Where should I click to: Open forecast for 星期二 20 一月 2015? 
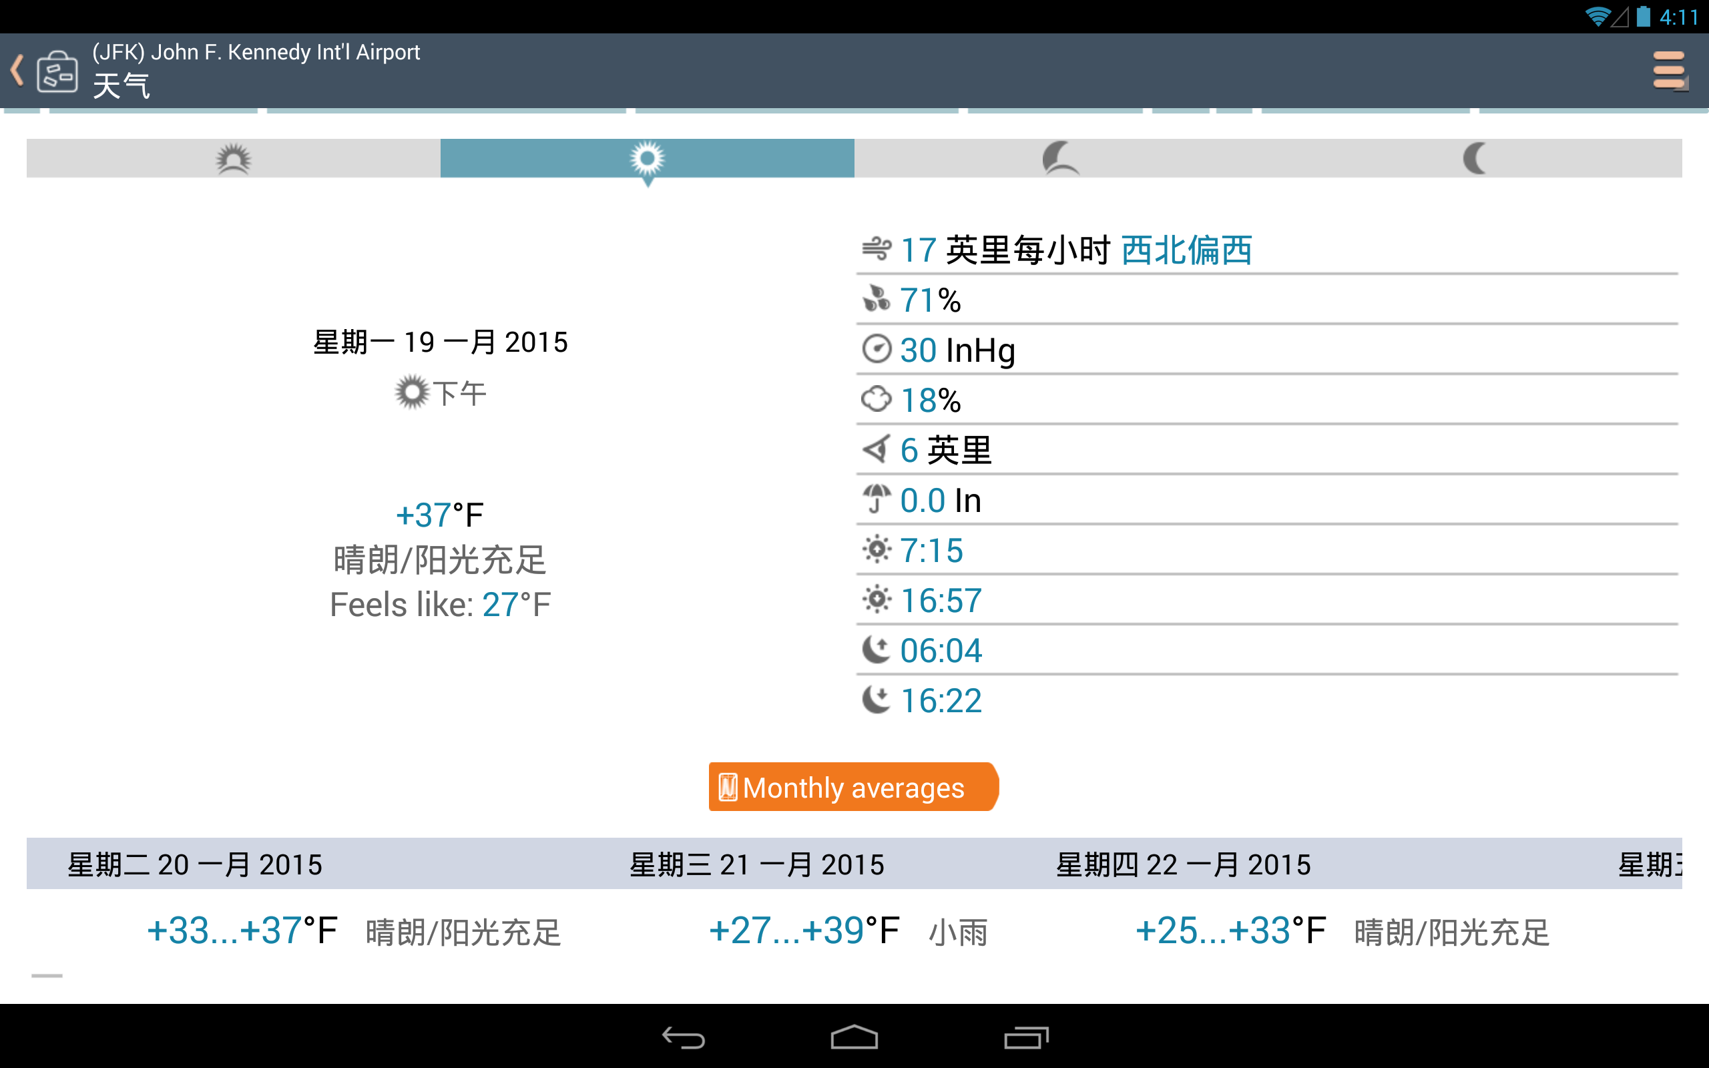point(195,864)
